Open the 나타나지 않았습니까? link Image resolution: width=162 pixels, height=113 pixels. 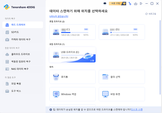(x=59, y=16)
